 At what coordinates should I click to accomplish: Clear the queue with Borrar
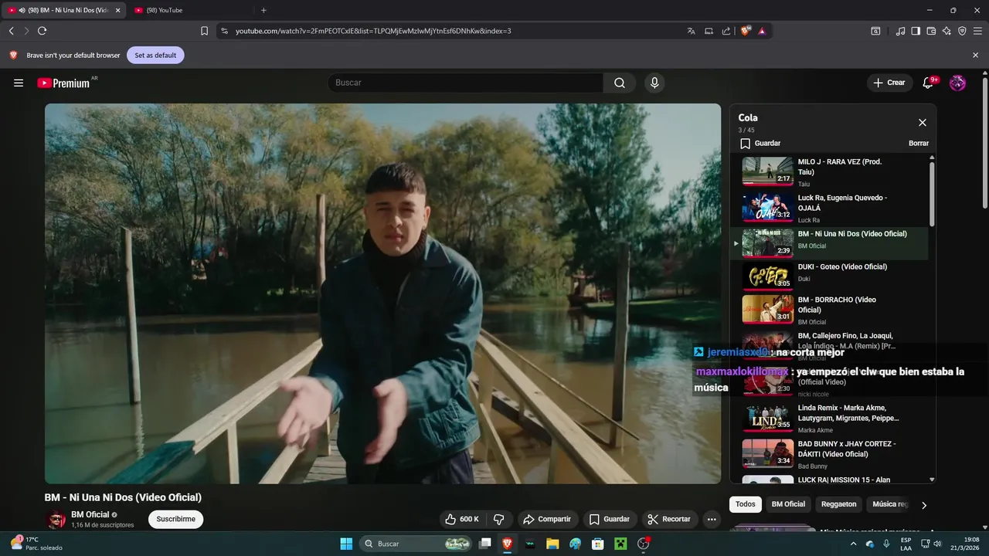click(x=919, y=144)
